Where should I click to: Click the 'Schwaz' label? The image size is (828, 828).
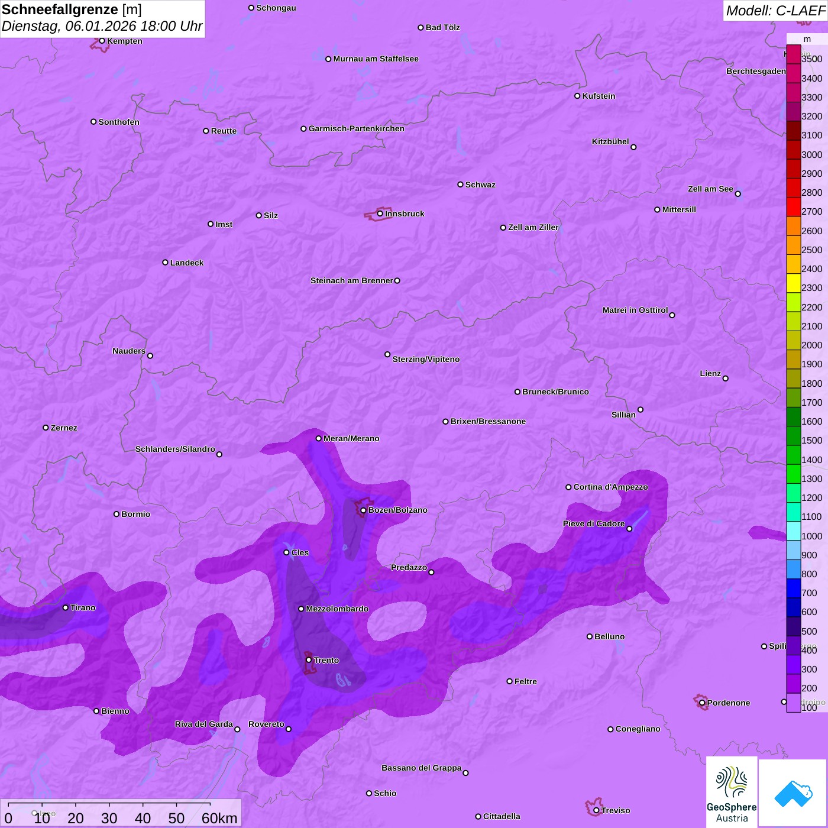[480, 185]
